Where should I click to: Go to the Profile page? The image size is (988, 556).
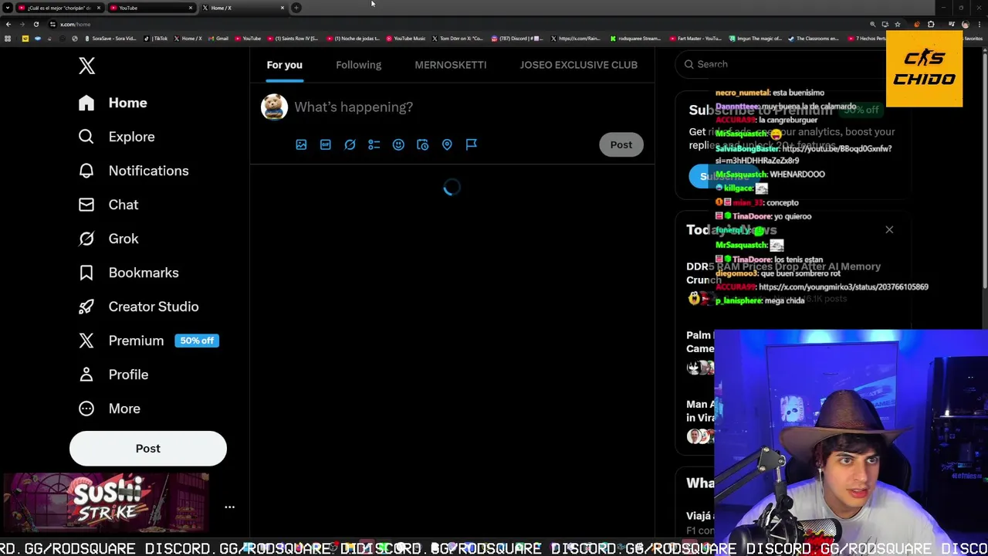(113, 375)
